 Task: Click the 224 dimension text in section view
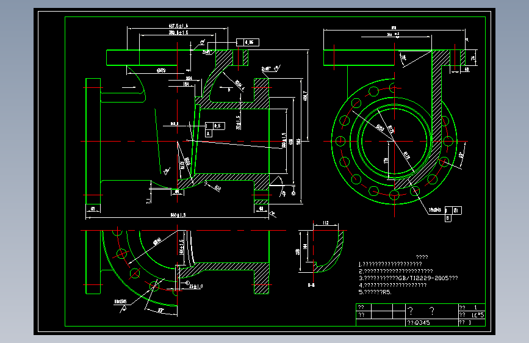click(x=189, y=78)
